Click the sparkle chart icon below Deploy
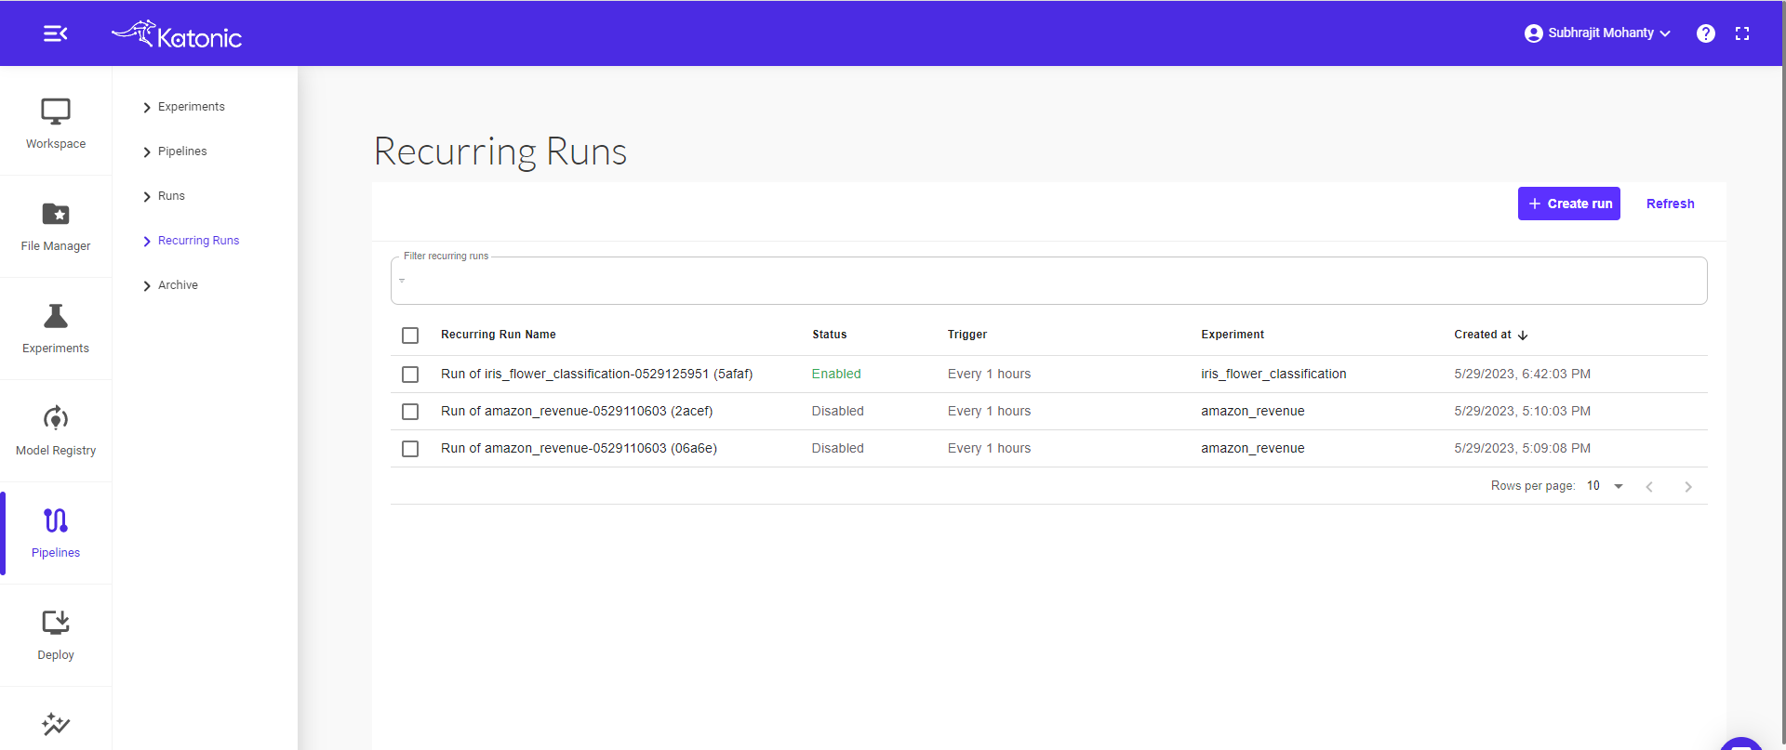 point(56,723)
